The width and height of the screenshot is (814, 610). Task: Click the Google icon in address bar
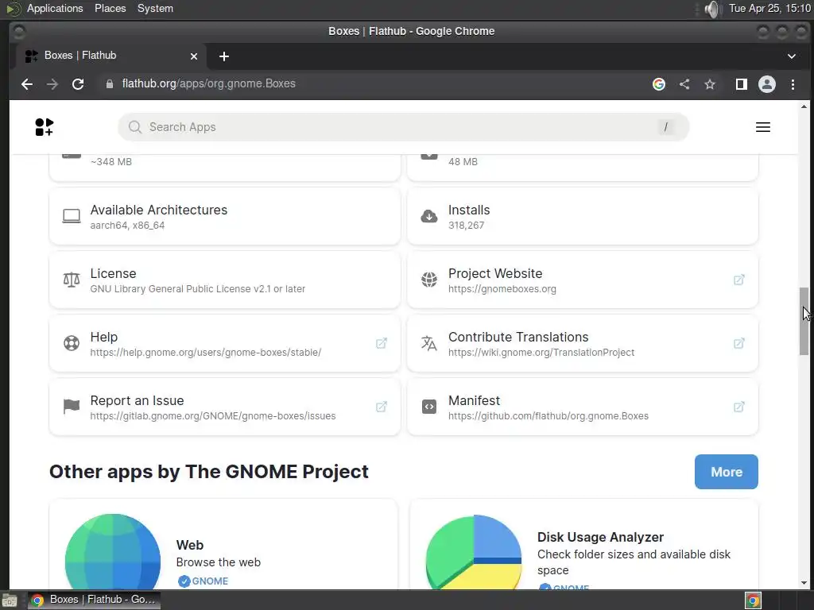coord(659,84)
